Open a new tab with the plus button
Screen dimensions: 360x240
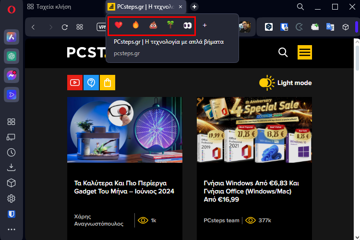194,7
